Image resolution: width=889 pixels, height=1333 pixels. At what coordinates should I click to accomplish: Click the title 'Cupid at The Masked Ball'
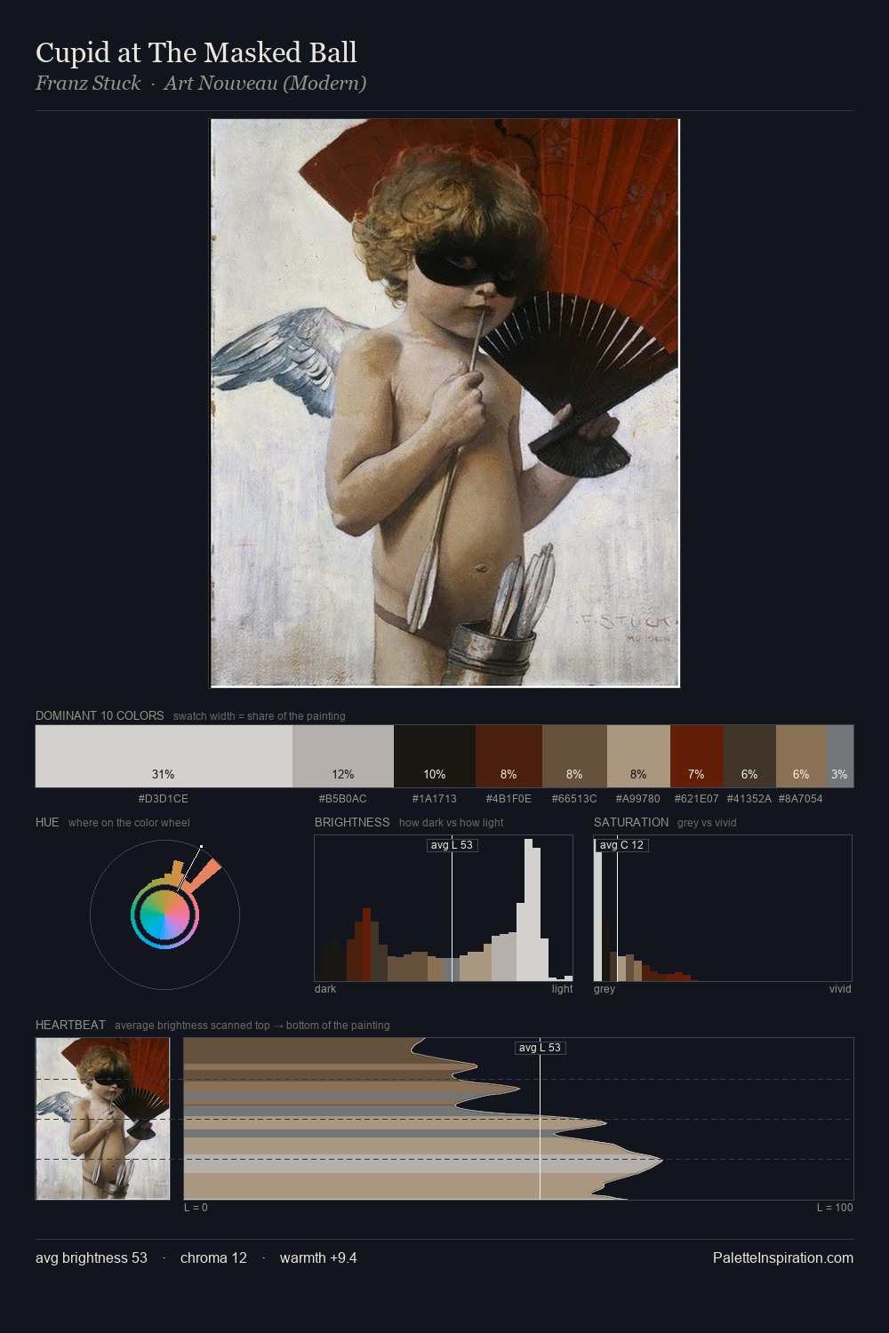[196, 52]
